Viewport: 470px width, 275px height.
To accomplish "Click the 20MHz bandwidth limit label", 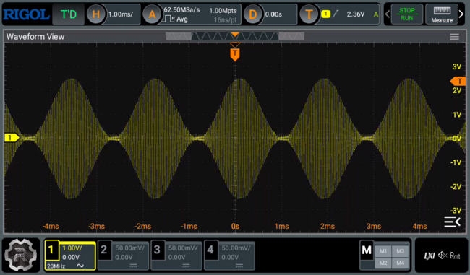I will [x=56, y=266].
